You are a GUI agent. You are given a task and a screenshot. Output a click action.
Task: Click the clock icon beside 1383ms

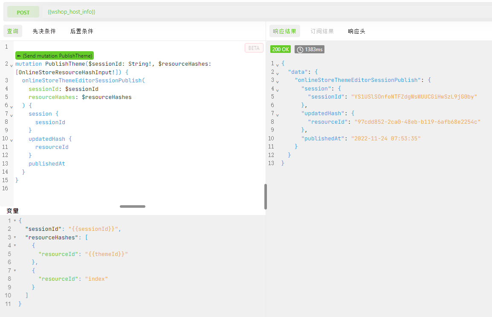pos(300,49)
